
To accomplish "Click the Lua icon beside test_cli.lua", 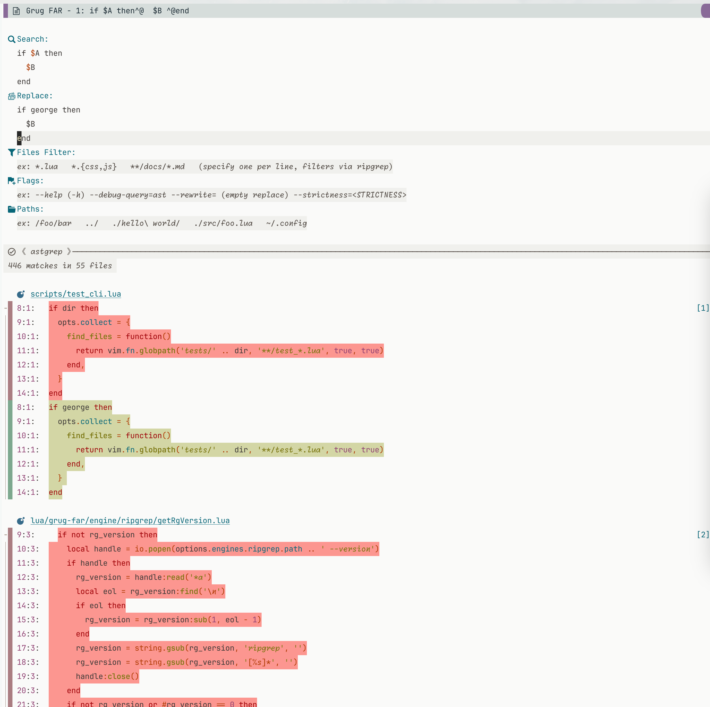I will [21, 294].
